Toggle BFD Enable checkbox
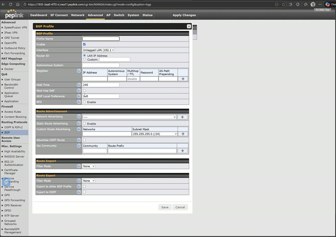Image resolution: width=336 pixels, height=237 pixels. coord(84,102)
